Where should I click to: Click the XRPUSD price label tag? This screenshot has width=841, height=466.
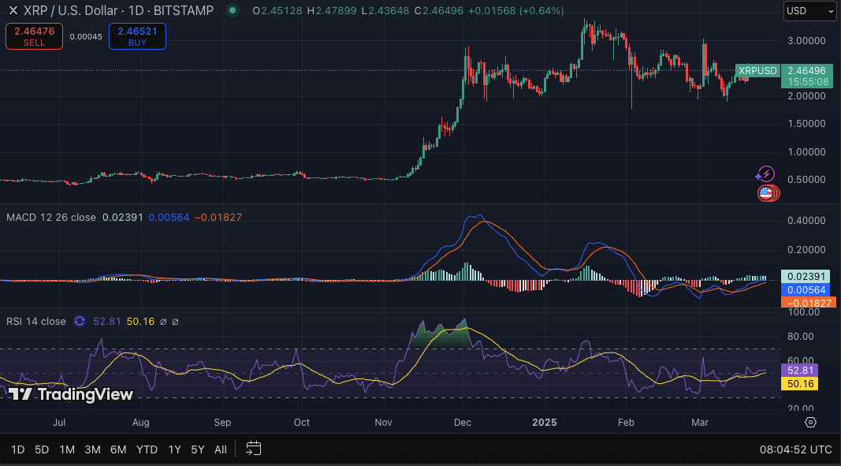coord(757,70)
